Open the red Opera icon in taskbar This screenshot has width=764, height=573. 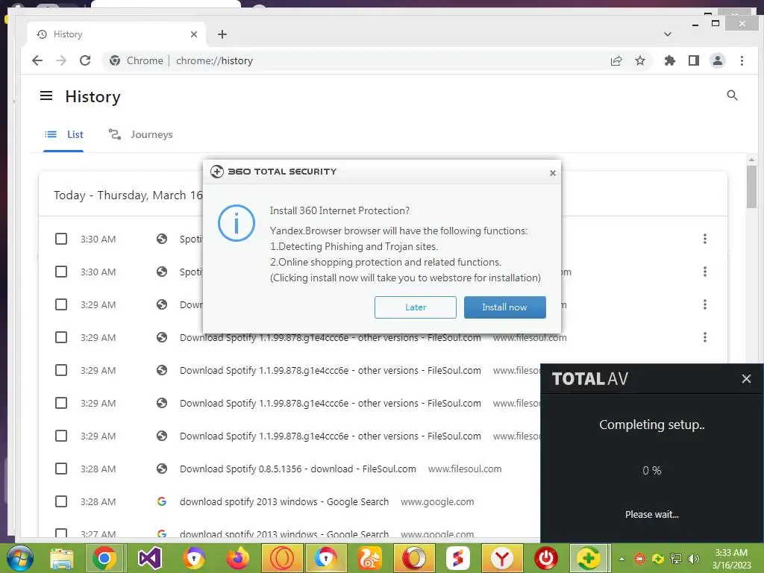pyautogui.click(x=413, y=558)
